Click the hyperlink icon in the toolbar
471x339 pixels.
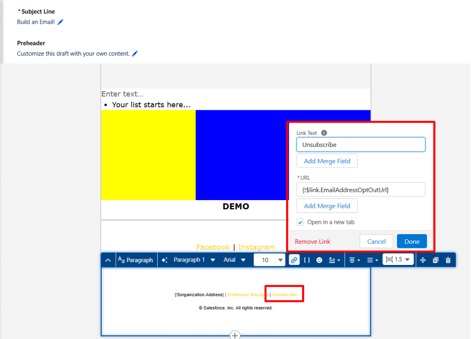pos(294,259)
